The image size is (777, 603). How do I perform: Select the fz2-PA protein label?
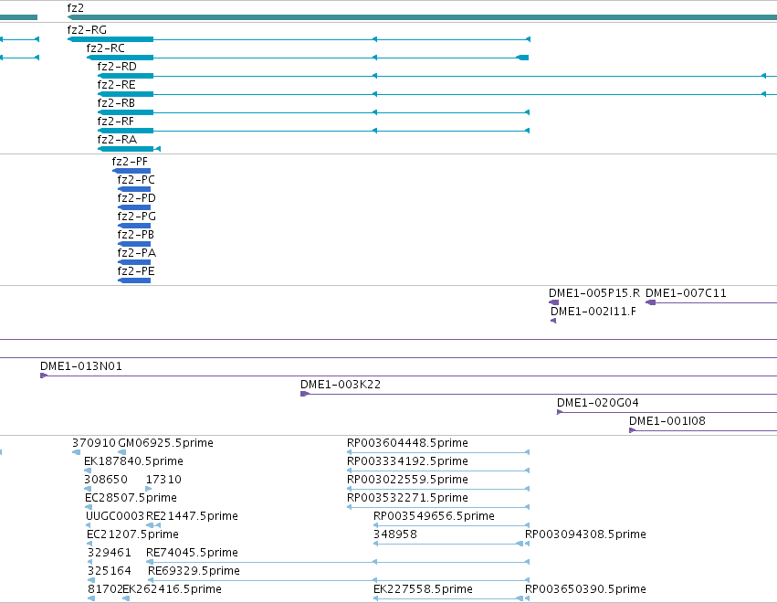click(137, 253)
